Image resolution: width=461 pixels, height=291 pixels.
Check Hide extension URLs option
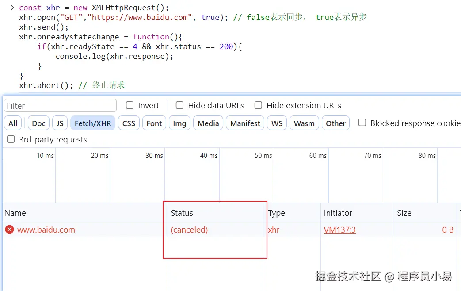coord(258,105)
